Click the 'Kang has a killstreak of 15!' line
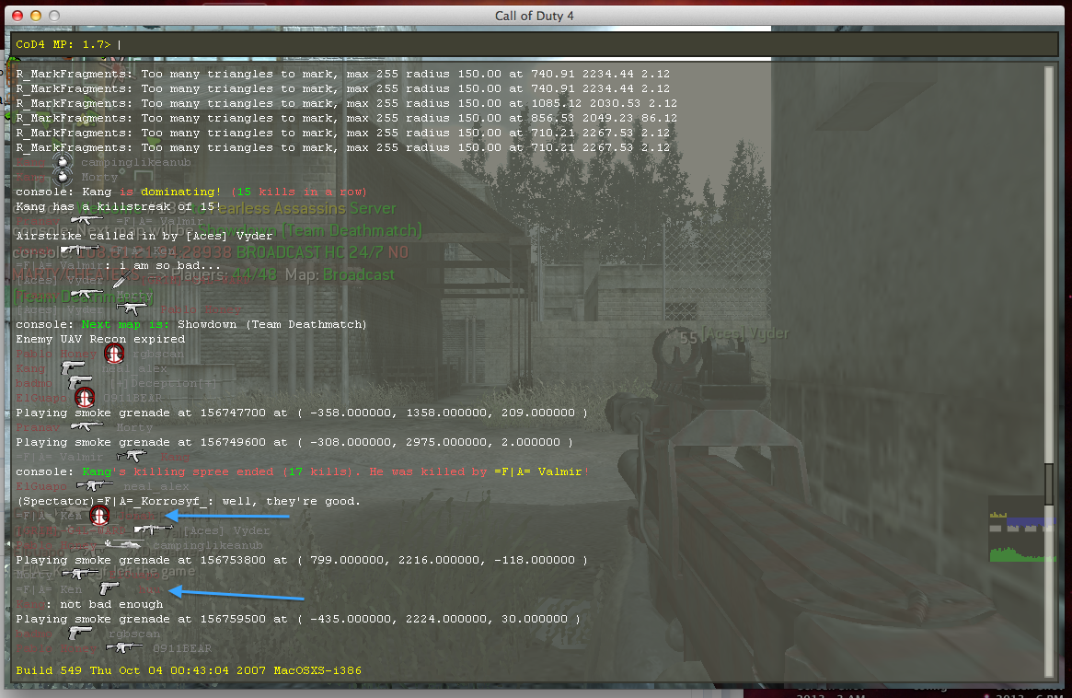 (119, 206)
